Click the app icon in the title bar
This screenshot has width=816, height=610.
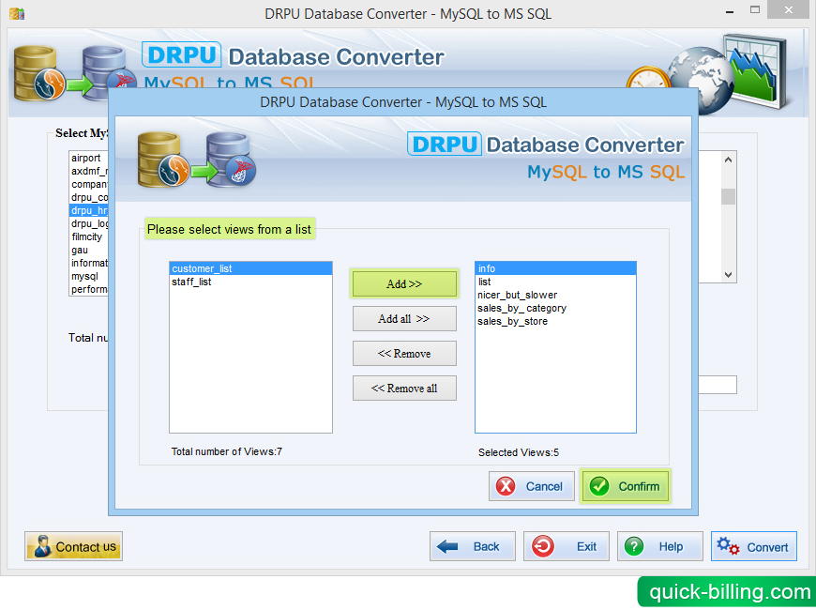click(16, 14)
